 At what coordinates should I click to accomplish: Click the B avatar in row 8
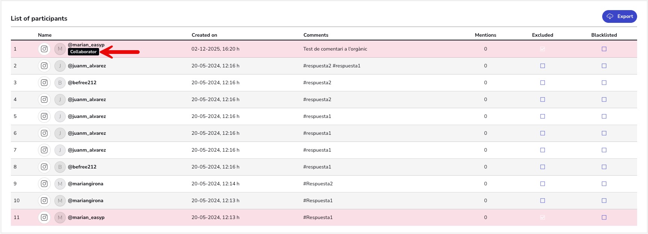[x=60, y=167]
